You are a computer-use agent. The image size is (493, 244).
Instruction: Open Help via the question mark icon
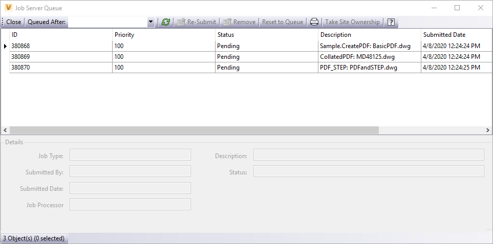pos(391,22)
